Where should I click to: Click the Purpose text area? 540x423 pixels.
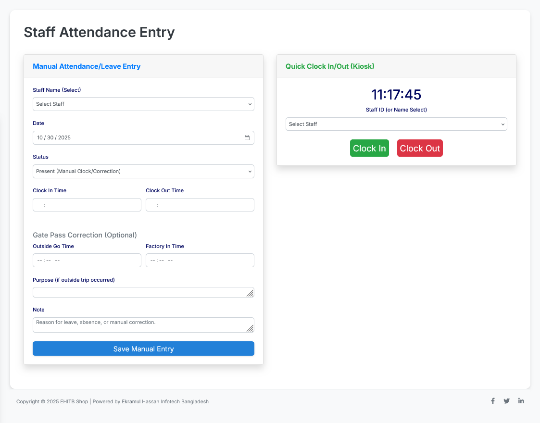(x=138, y=292)
